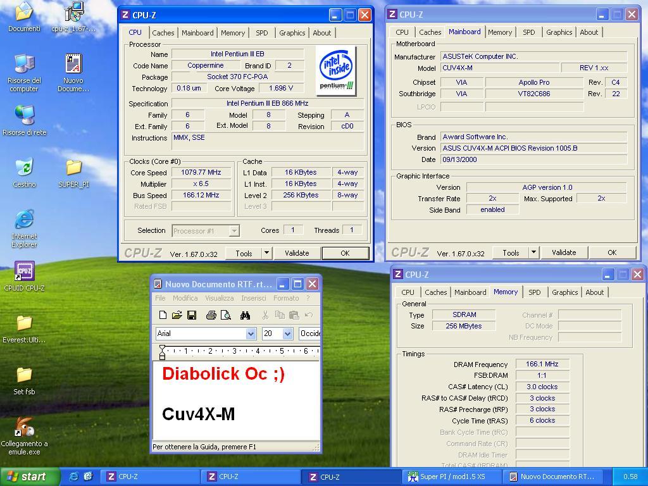Click Print icon in WordPad toolbar
This screenshot has height=486, width=648.
tap(211, 315)
